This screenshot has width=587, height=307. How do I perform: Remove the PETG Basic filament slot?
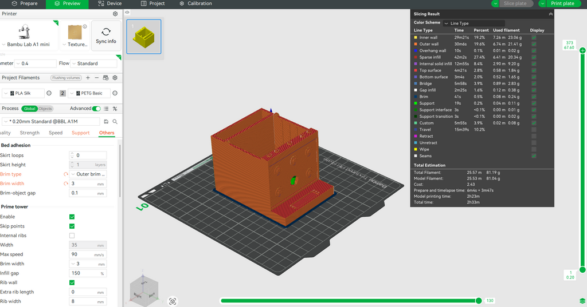115,93
